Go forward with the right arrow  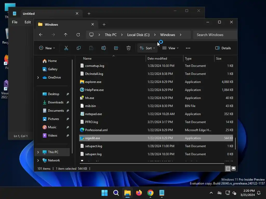click(53, 35)
